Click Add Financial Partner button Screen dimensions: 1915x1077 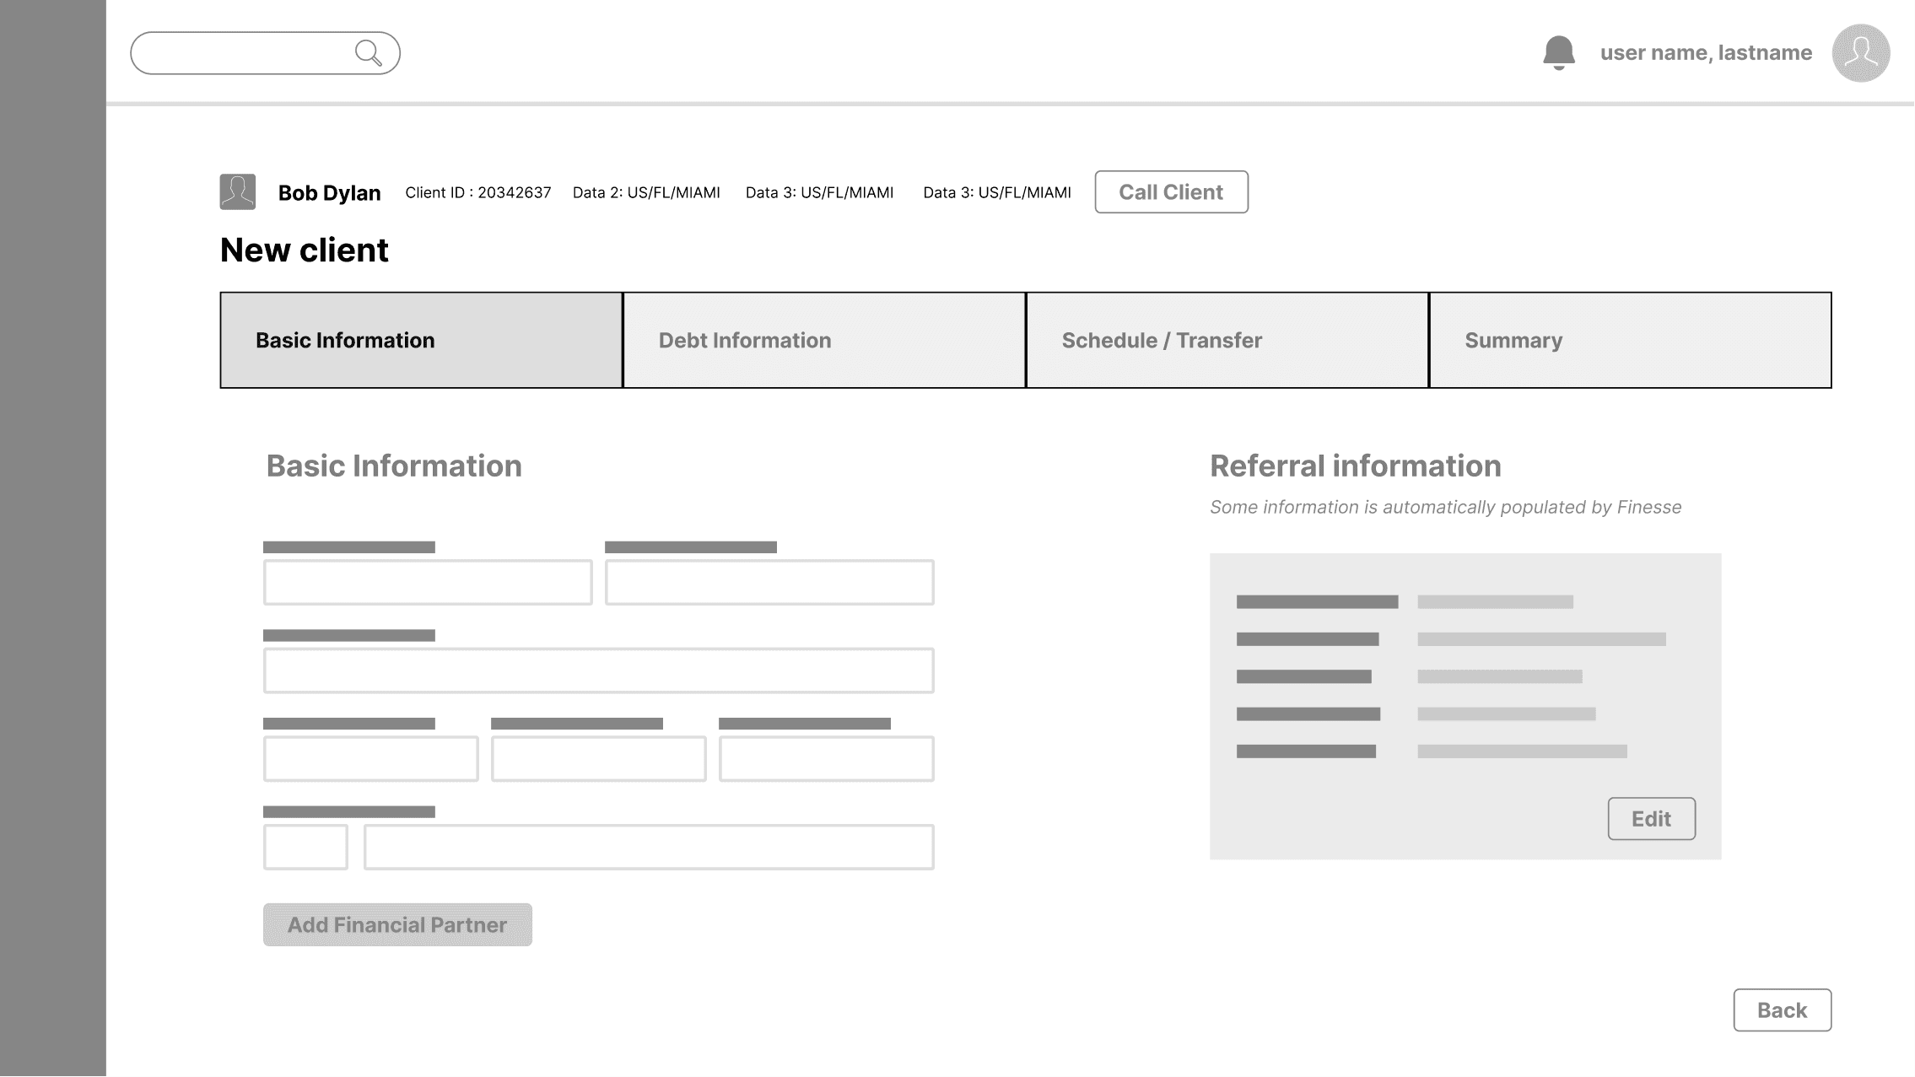point(397,925)
